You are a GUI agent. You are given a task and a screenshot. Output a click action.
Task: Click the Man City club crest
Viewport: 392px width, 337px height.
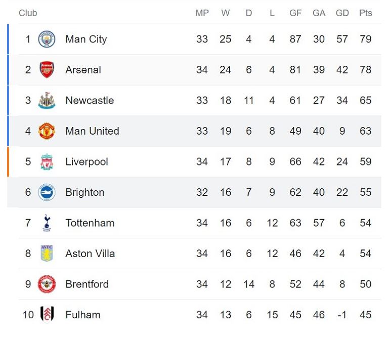(x=47, y=39)
